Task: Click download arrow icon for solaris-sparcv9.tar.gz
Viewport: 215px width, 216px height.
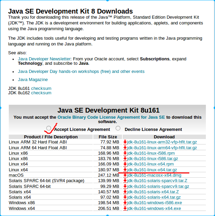Action: tap(125, 186)
